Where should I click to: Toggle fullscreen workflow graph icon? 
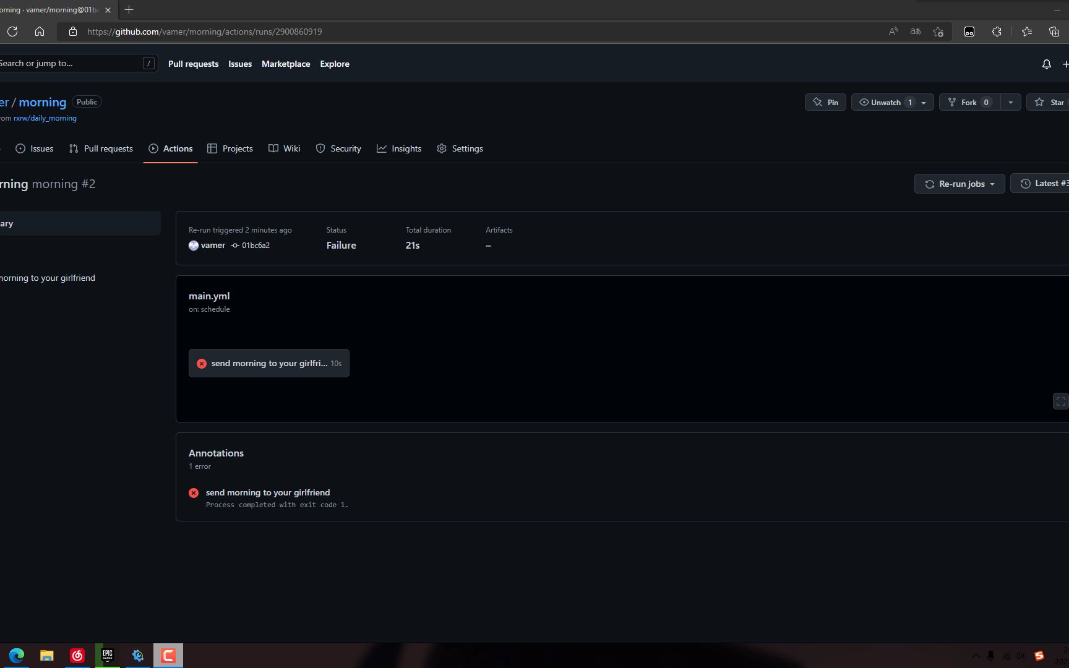coord(1060,401)
